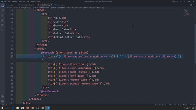Click the UTF-8 encoding indicator
Image resolution: width=196 pixels, height=110 pixels.
tap(170, 105)
